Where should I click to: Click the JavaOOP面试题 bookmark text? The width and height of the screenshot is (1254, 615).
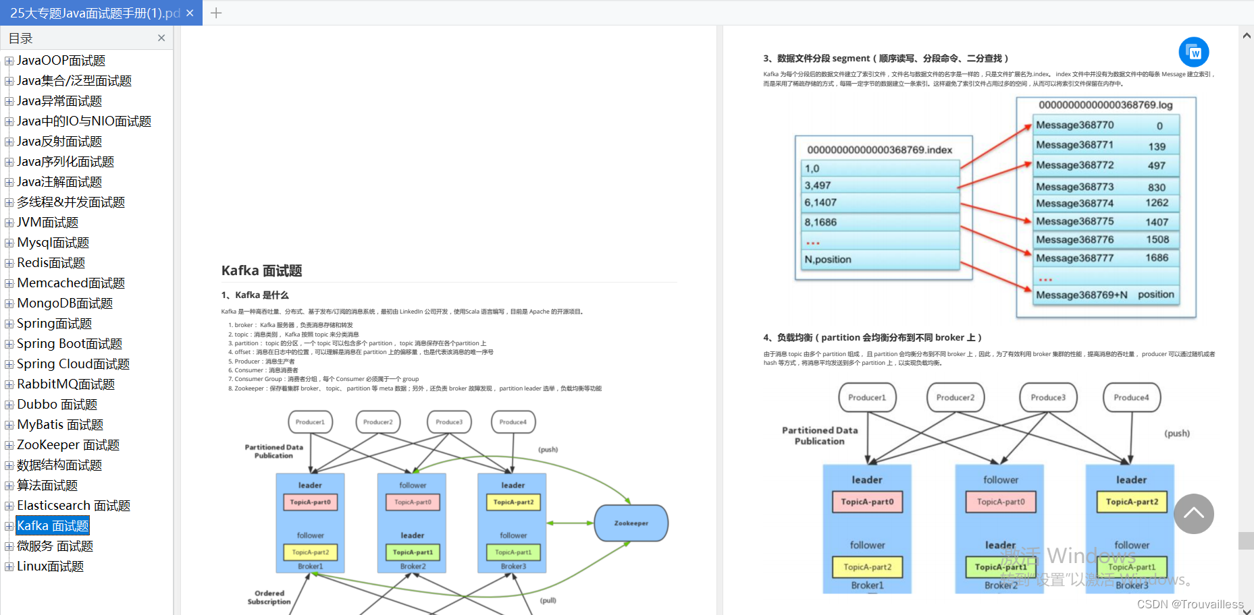61,61
